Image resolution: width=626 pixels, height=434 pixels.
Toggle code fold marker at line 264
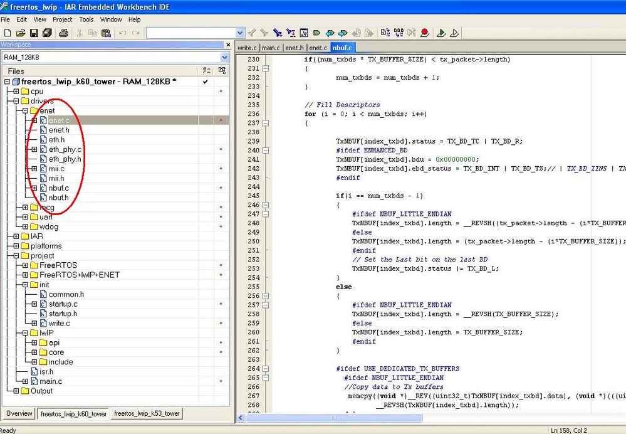[x=266, y=368]
